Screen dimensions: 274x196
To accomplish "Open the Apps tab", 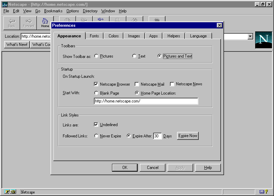I will tap(153, 36).
